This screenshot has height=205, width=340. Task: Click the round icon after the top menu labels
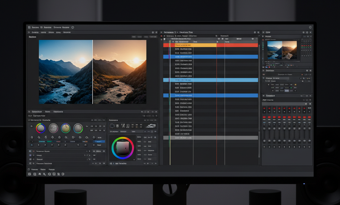[x=73, y=27]
